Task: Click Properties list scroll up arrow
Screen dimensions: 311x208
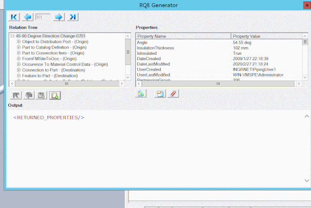Action: tap(305, 36)
